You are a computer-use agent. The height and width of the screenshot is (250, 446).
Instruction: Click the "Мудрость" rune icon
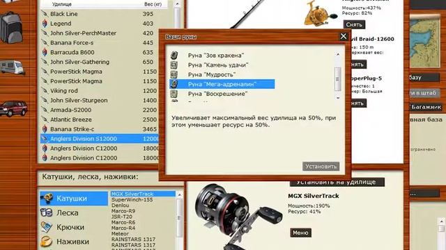(x=174, y=74)
